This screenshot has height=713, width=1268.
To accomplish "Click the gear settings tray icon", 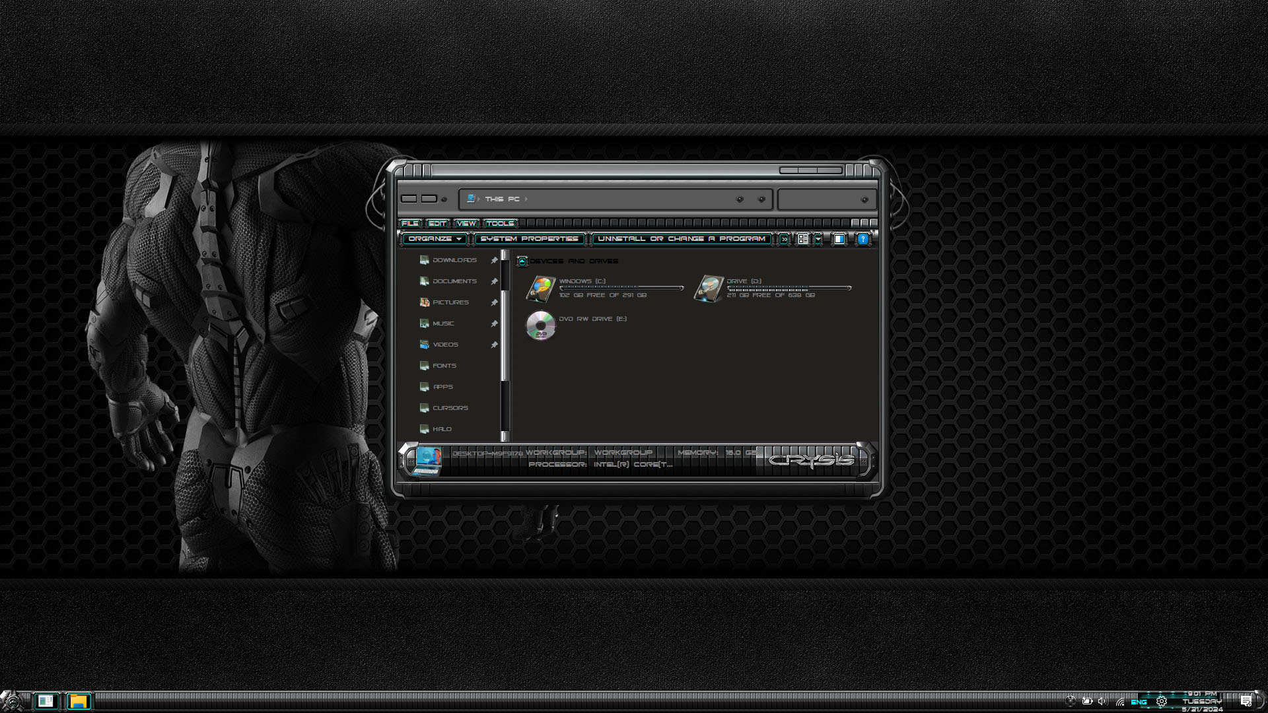I will [x=1162, y=702].
